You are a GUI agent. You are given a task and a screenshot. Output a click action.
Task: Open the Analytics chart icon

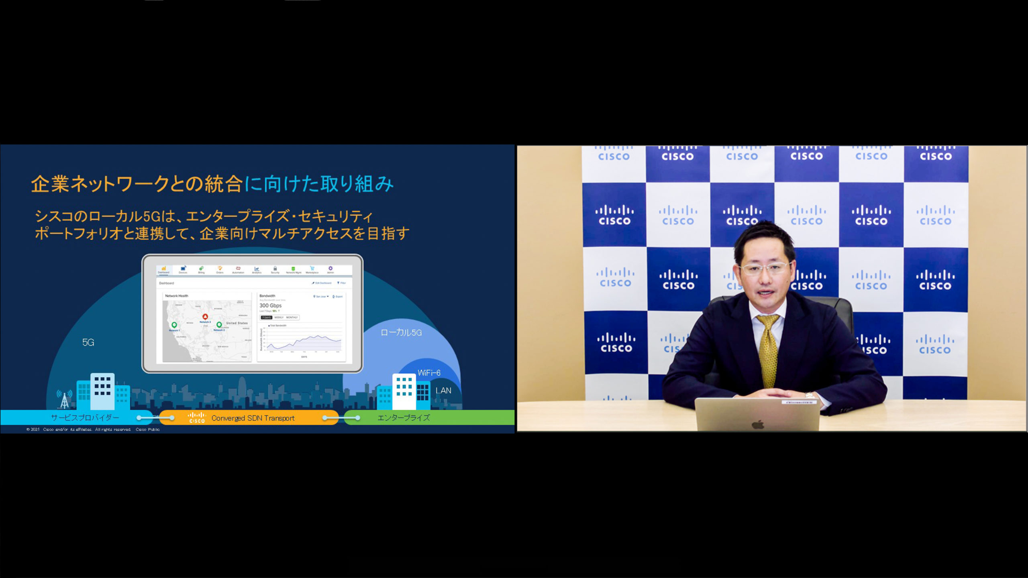point(257,270)
